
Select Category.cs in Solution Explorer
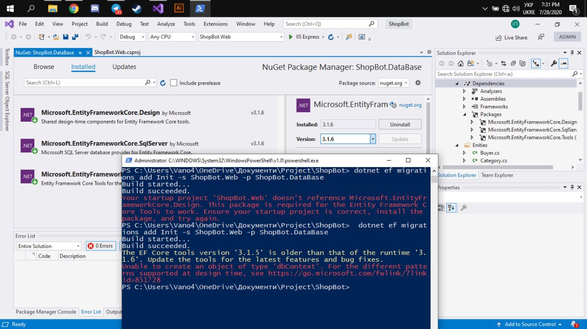coord(493,161)
